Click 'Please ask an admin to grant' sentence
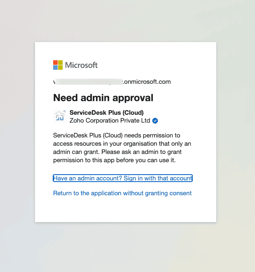 click(141, 152)
